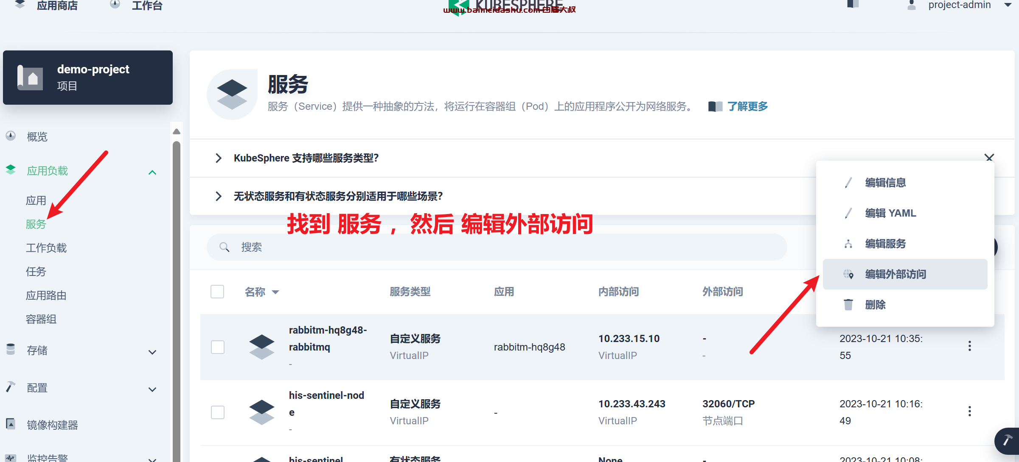Open the 工作负载 sidebar item
This screenshot has height=462, width=1019.
click(46, 248)
